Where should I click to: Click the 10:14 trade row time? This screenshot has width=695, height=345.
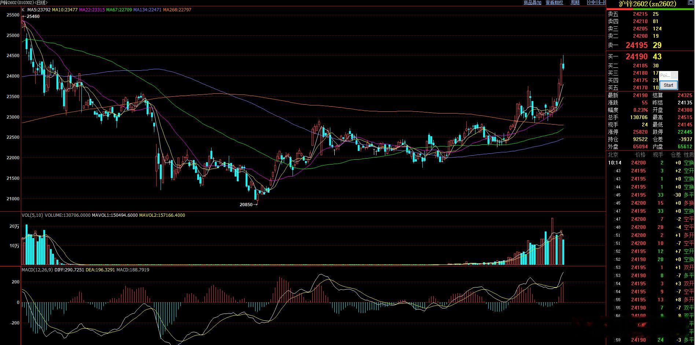[615, 163]
